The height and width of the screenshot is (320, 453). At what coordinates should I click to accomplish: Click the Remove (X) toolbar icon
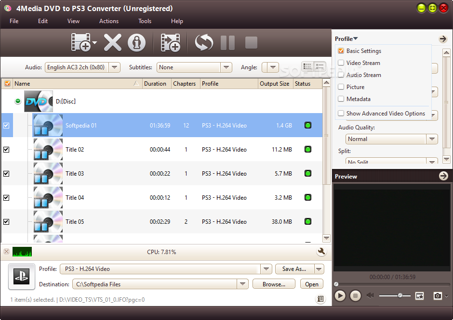tap(112, 42)
